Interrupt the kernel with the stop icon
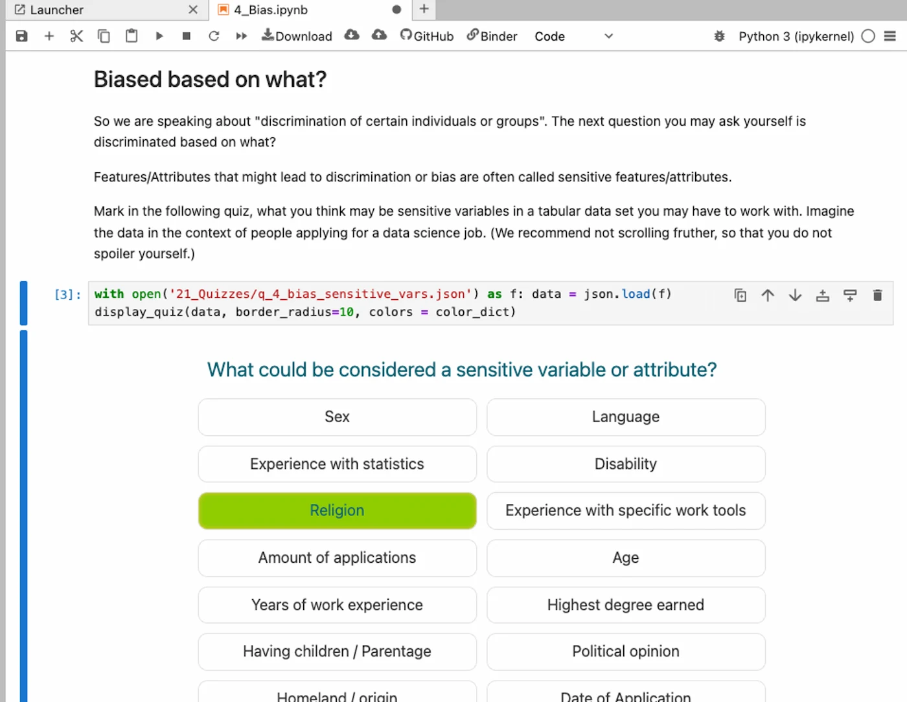This screenshot has width=907, height=702. (186, 36)
